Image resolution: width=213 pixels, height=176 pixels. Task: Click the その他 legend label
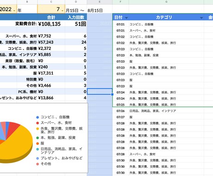[x=46, y=164]
